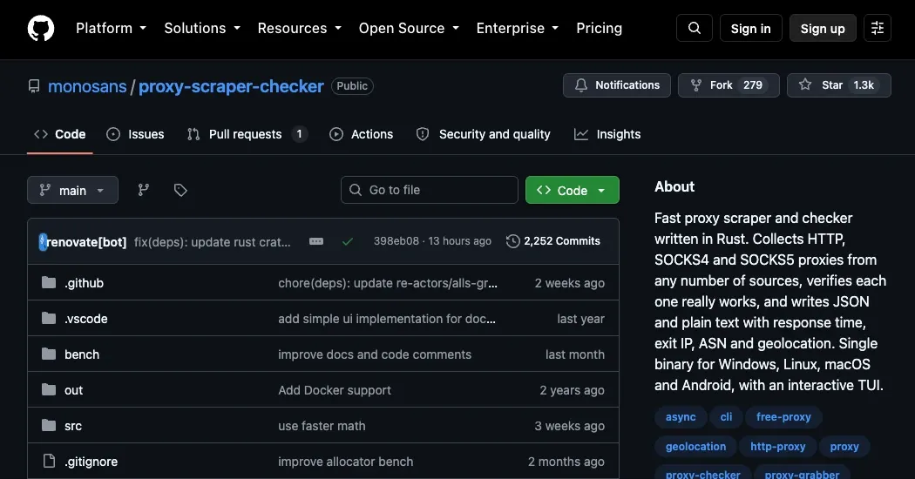The image size is (915, 479).
Task: Open 'improve docs and code comments' commit
Action: click(375, 354)
